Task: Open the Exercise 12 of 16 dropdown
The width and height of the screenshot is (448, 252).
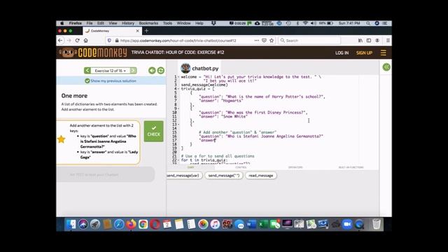Action: pos(111,71)
